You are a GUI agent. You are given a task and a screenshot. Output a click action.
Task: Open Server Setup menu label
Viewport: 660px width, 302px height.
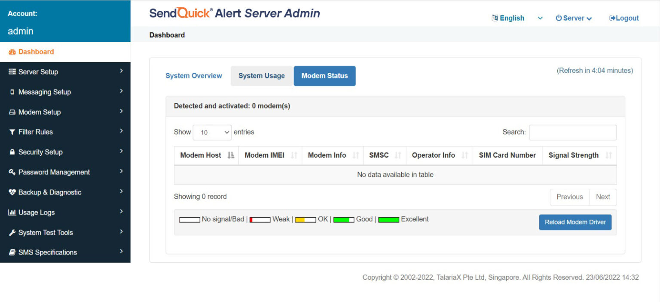pyautogui.click(x=38, y=72)
